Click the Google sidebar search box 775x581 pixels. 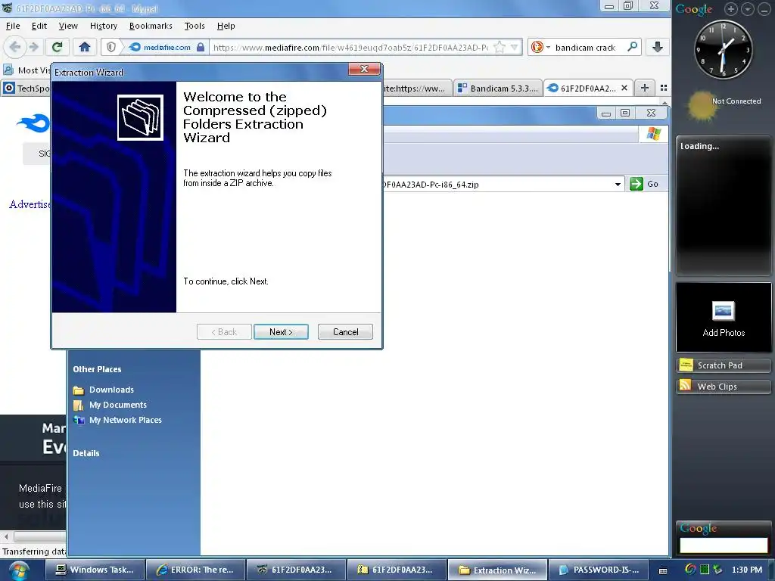[723, 545]
